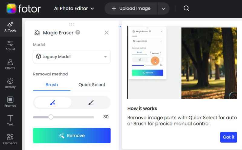Click the search magnifier icon
Screen dimensions: 242x150
[x=186, y=8]
